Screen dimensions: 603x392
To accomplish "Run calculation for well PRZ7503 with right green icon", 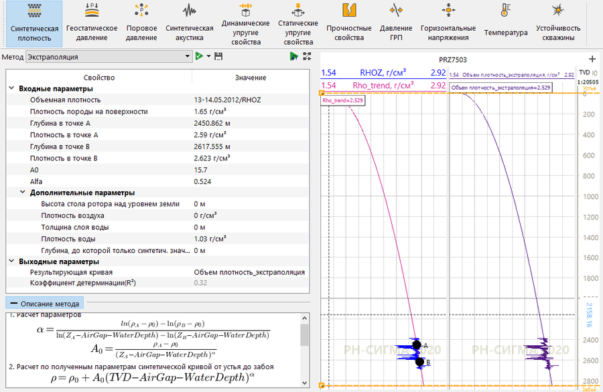I will (x=293, y=57).
